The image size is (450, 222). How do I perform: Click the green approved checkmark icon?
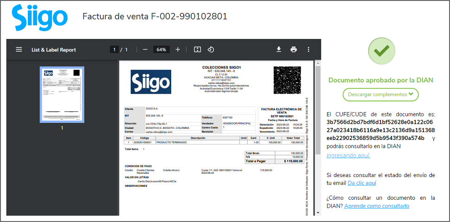click(x=381, y=51)
